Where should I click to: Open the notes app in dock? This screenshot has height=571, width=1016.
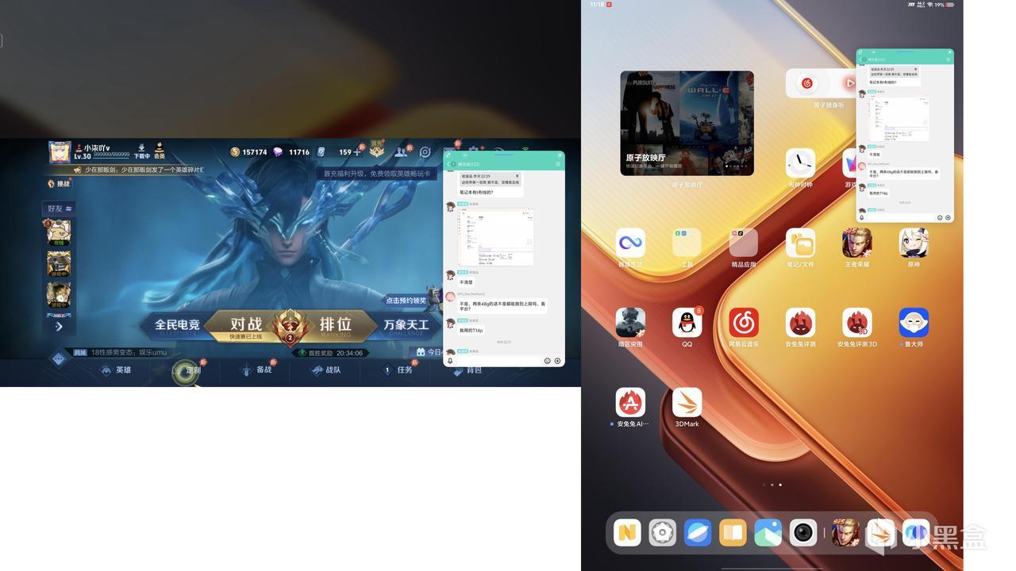click(x=627, y=533)
